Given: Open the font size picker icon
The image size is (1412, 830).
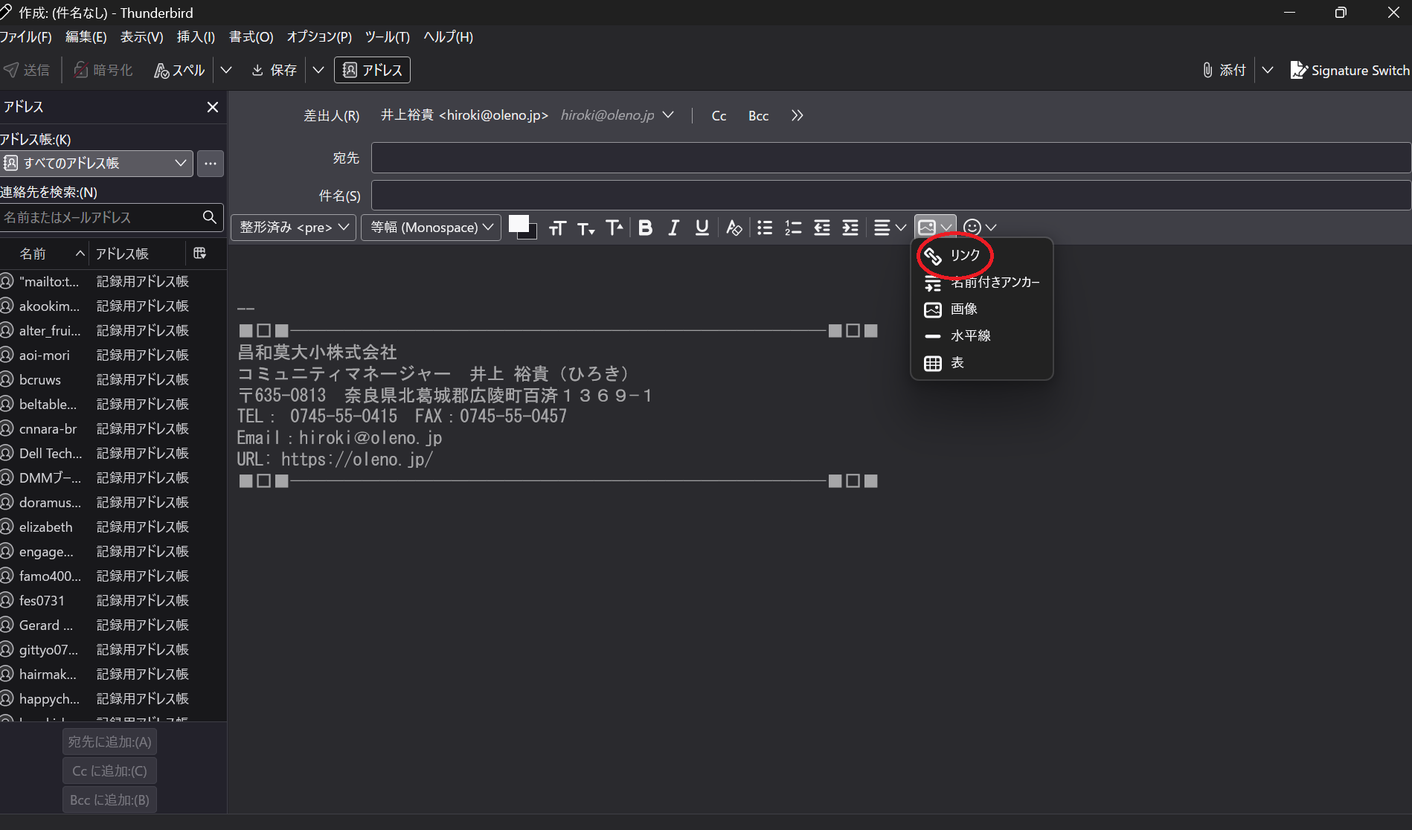Looking at the screenshot, I should [557, 228].
